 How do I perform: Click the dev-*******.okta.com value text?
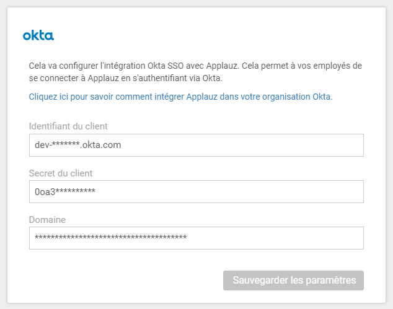77,145
